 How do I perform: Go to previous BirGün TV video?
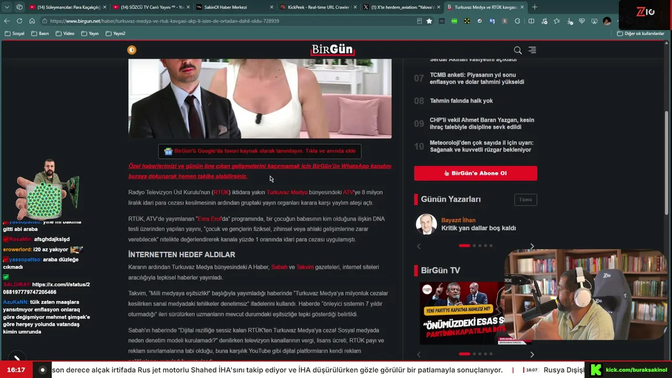(419, 355)
